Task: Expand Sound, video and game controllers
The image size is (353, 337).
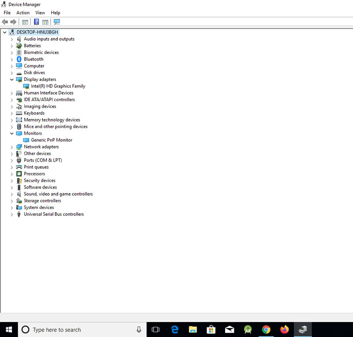Action: click(x=12, y=194)
